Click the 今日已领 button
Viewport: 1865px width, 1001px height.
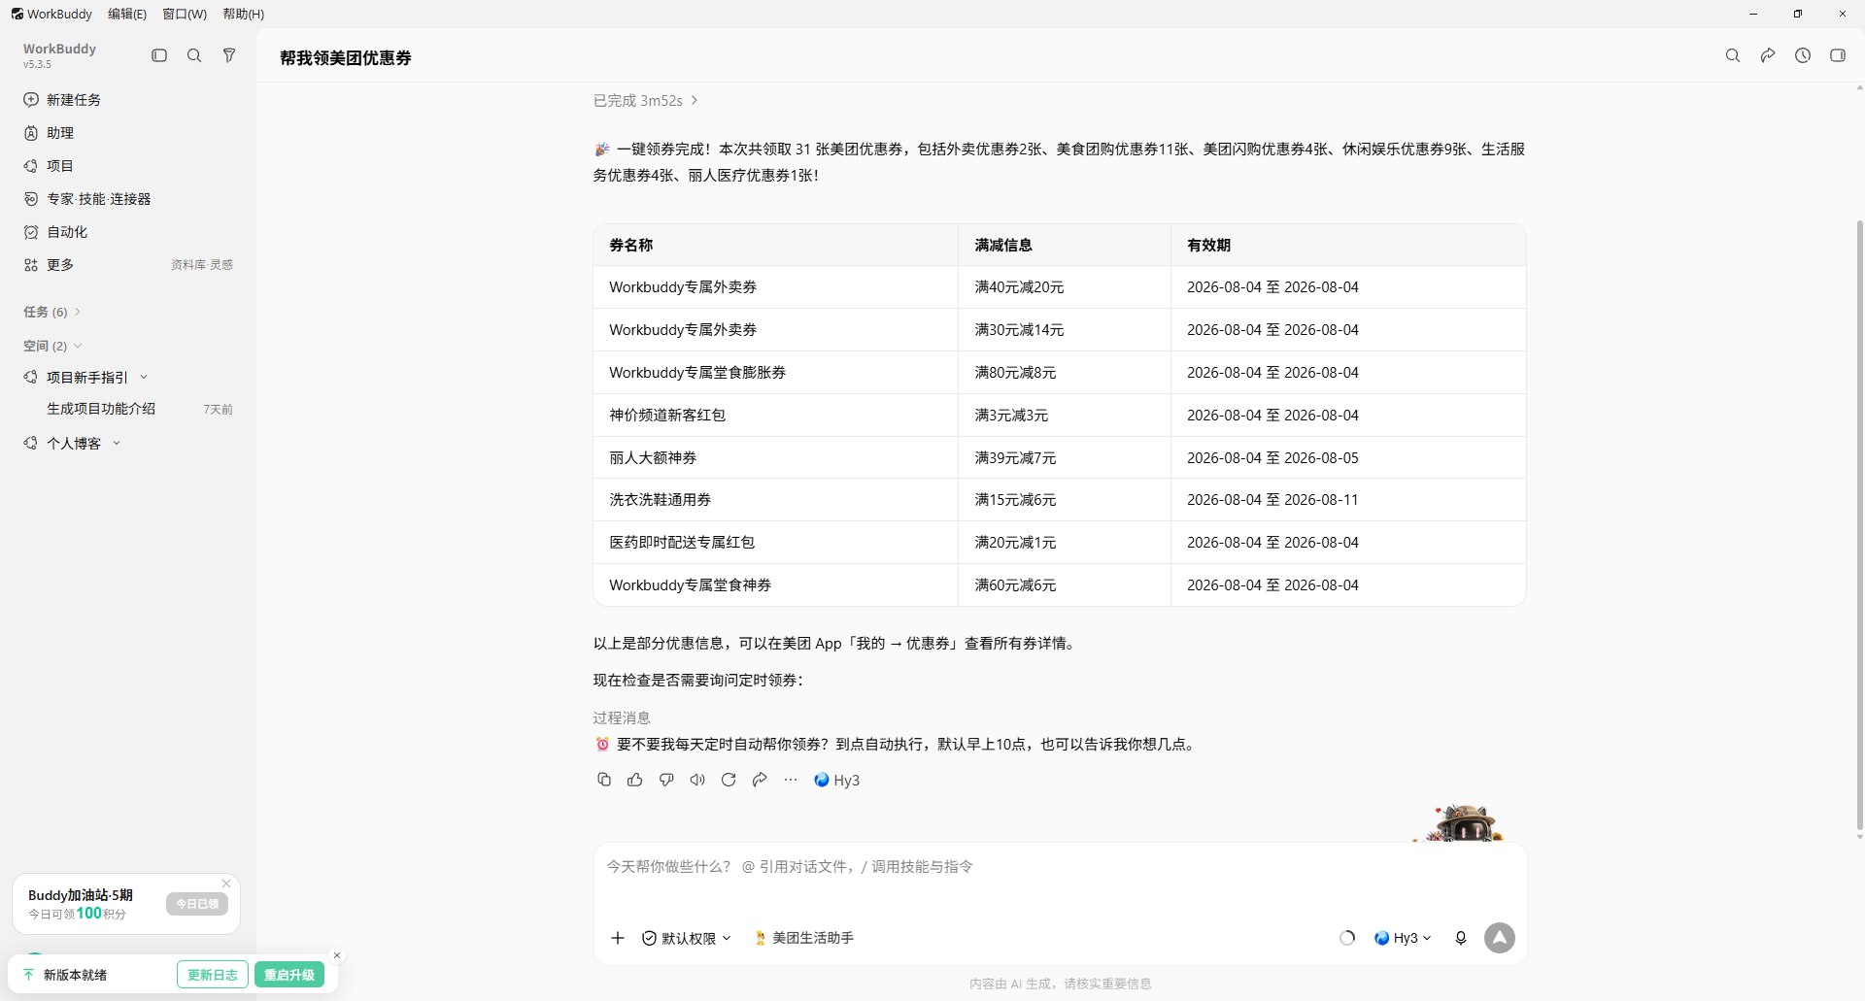tap(197, 904)
